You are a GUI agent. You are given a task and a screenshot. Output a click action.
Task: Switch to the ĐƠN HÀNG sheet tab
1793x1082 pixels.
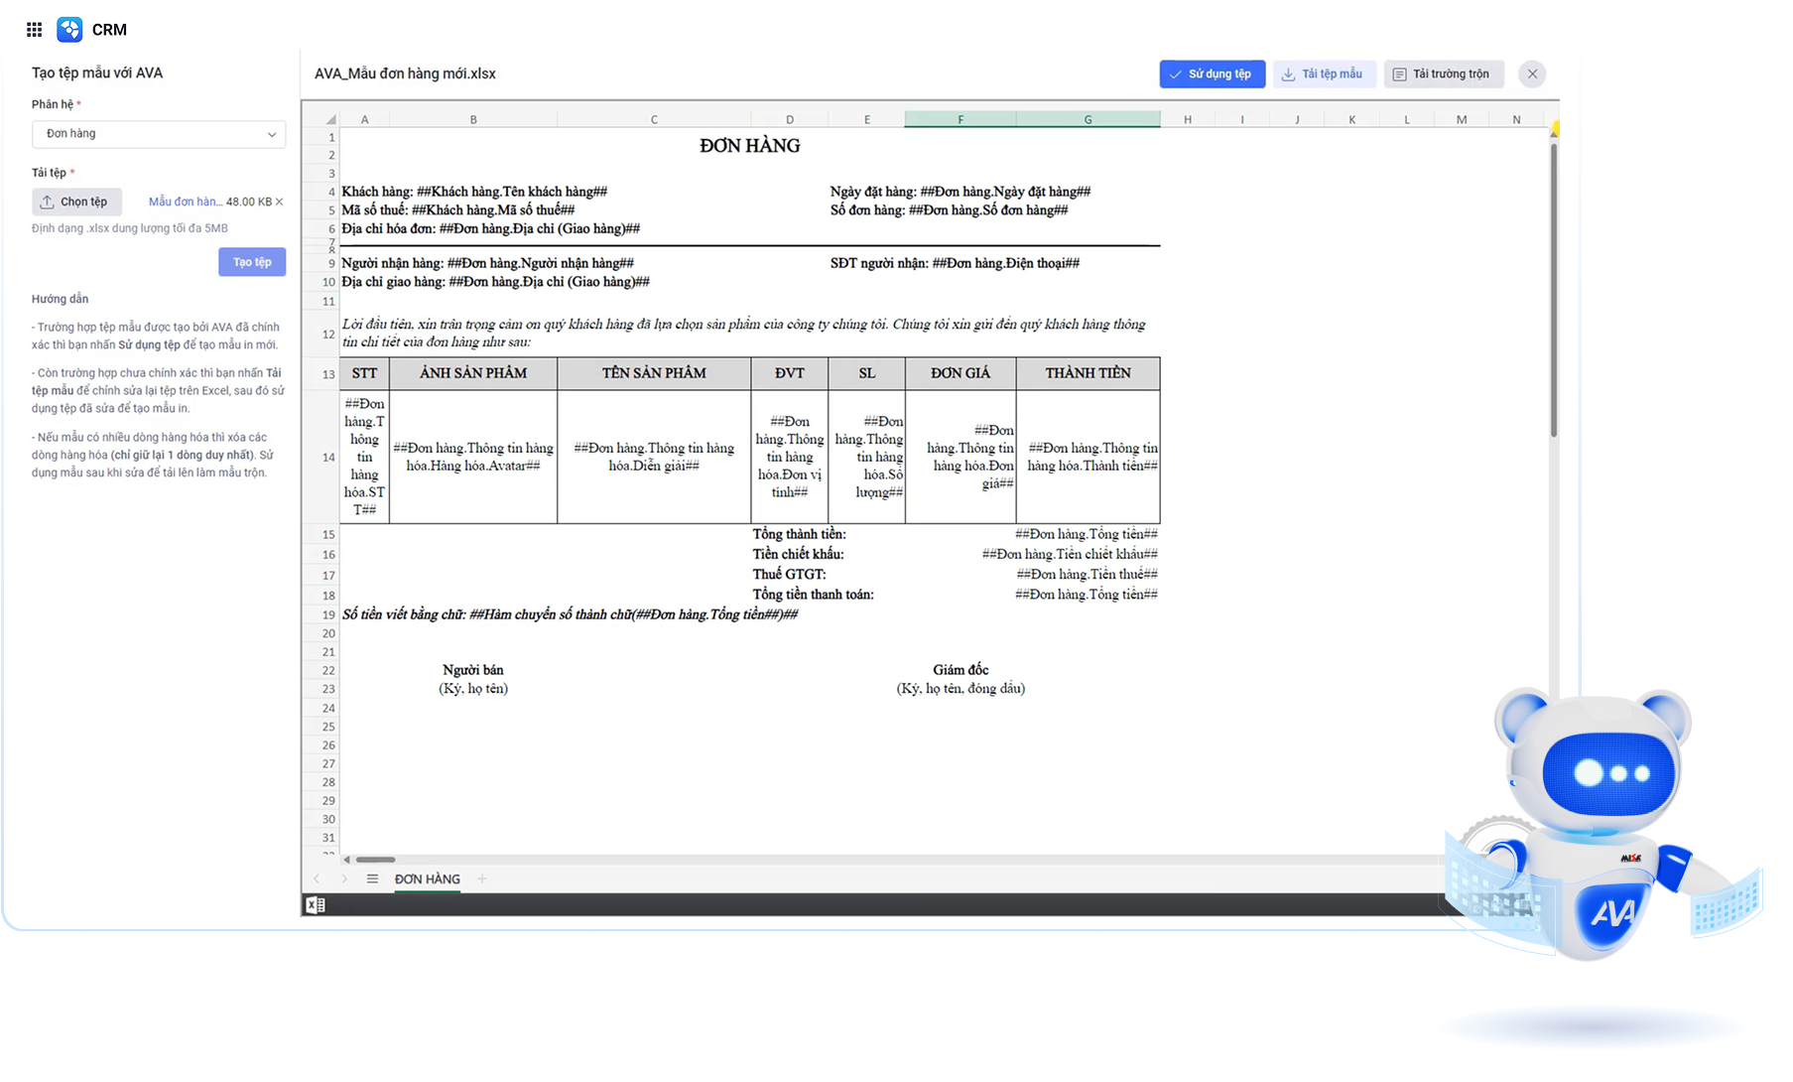click(x=427, y=879)
